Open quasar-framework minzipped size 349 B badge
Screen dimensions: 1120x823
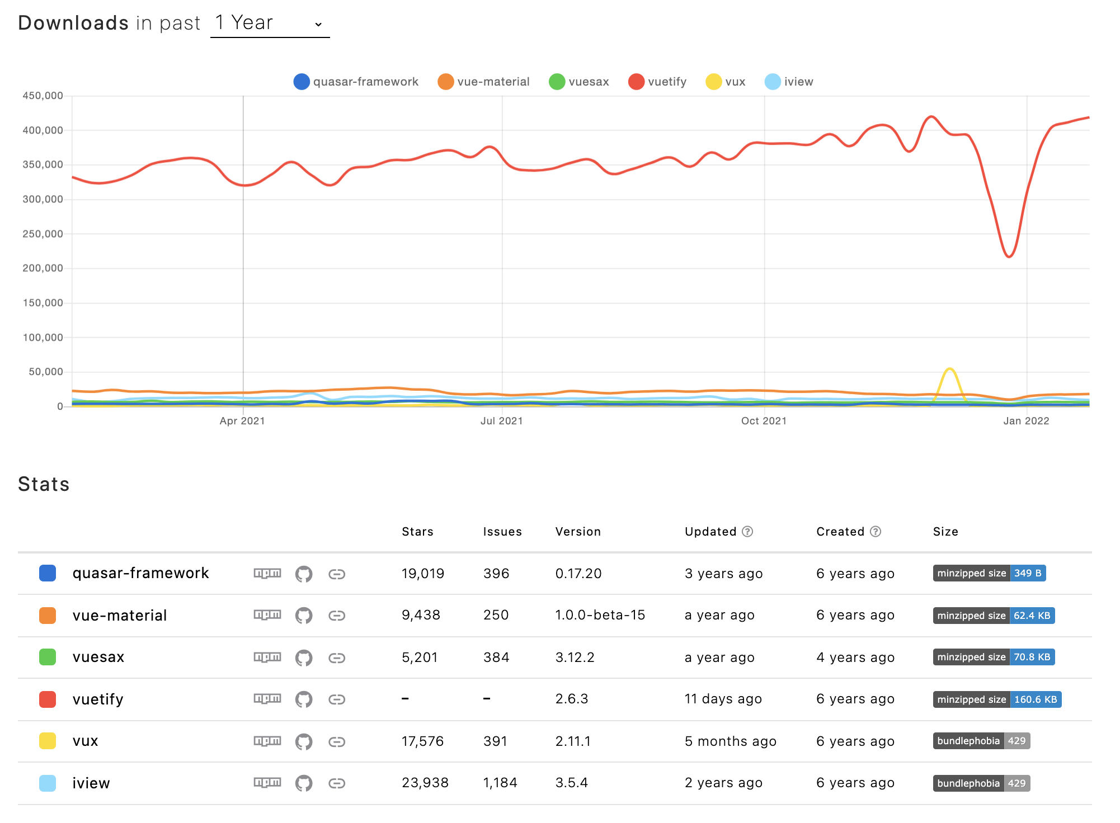[x=989, y=573]
